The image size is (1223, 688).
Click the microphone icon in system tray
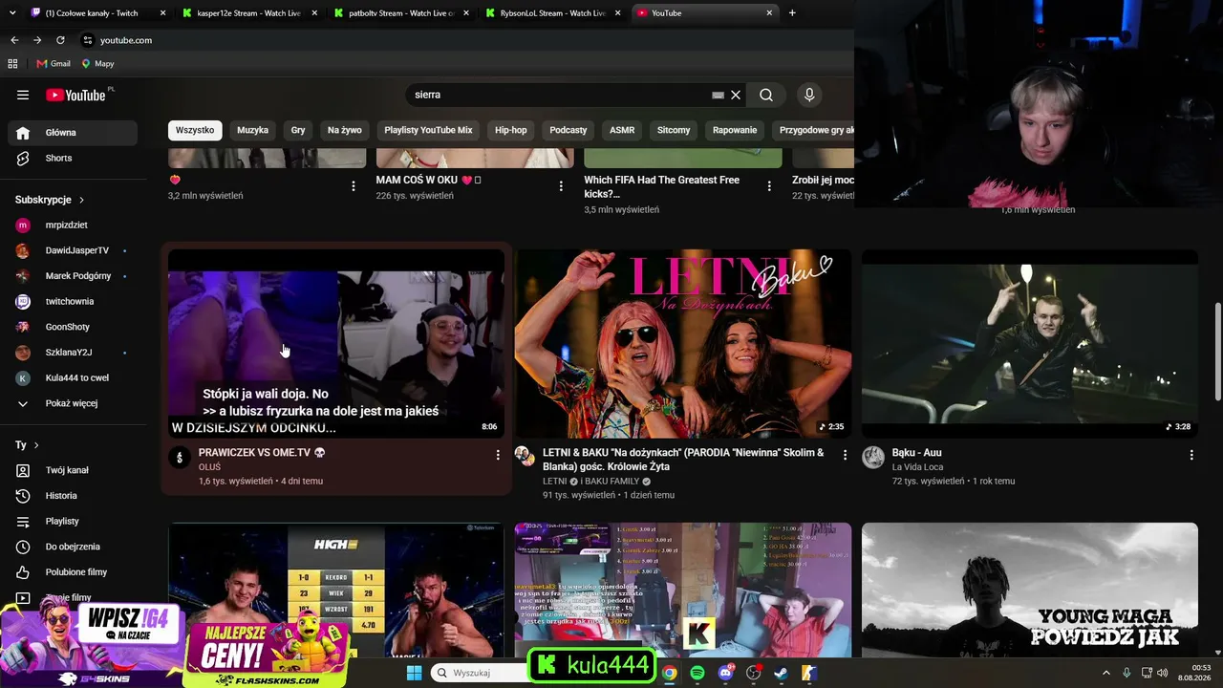click(x=1126, y=673)
